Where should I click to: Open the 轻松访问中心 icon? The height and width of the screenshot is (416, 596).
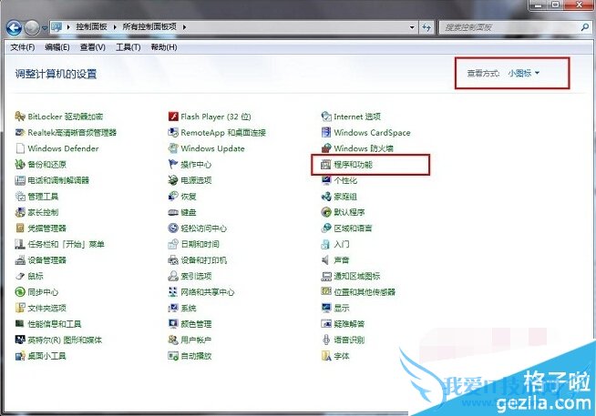173,228
